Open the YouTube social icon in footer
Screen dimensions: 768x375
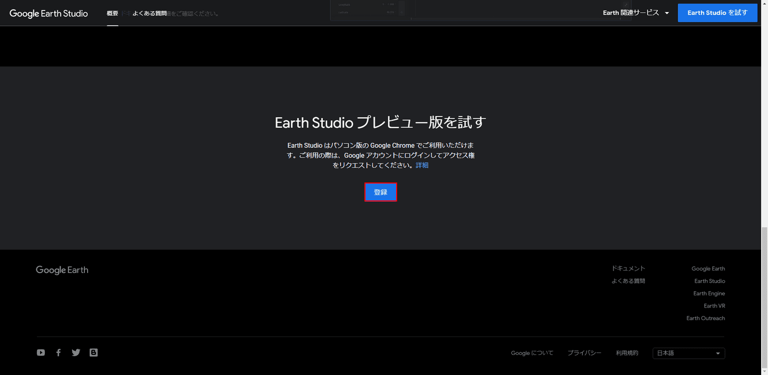(41, 353)
